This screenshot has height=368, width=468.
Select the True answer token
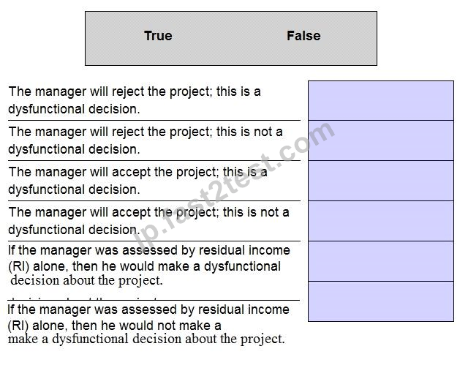(x=158, y=36)
